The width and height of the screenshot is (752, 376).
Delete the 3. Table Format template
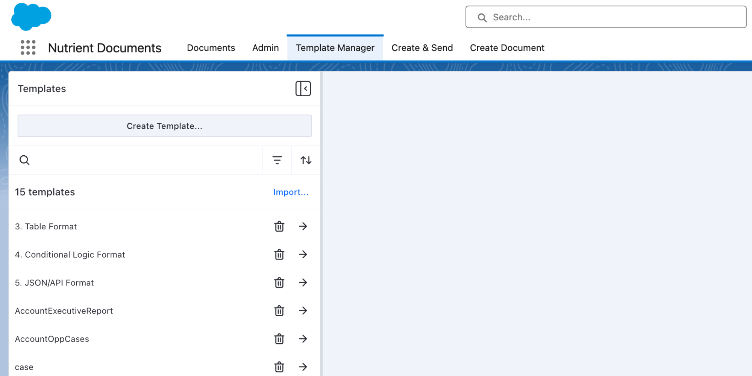279,226
